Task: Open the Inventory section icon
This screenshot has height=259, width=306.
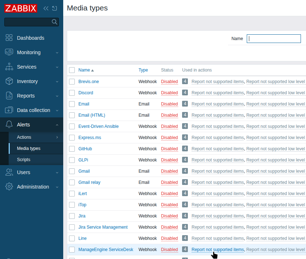Action: point(9,81)
